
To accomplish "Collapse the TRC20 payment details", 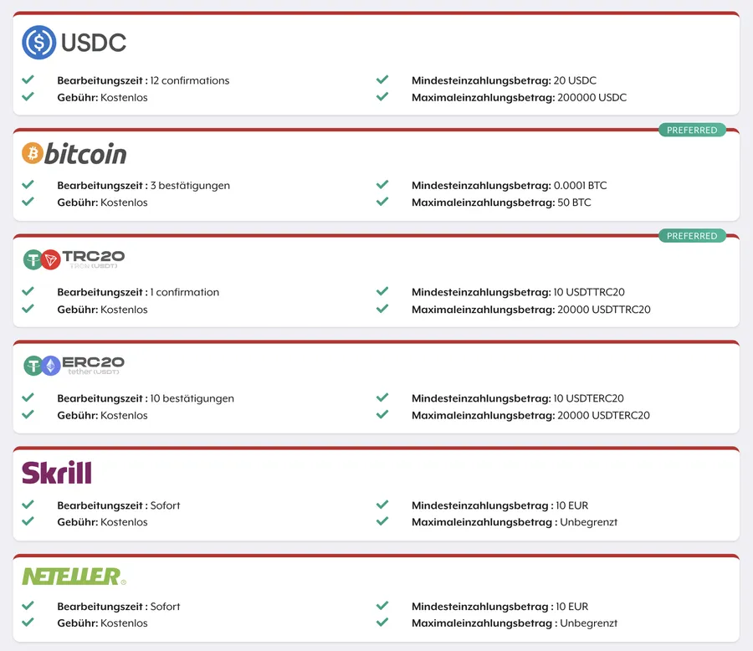I will [x=376, y=280].
